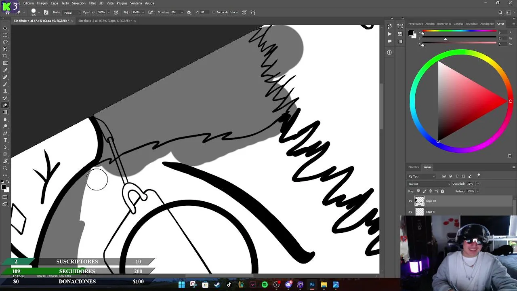
Task: Filter layers by type text layers icon
Action: [x=457, y=176]
